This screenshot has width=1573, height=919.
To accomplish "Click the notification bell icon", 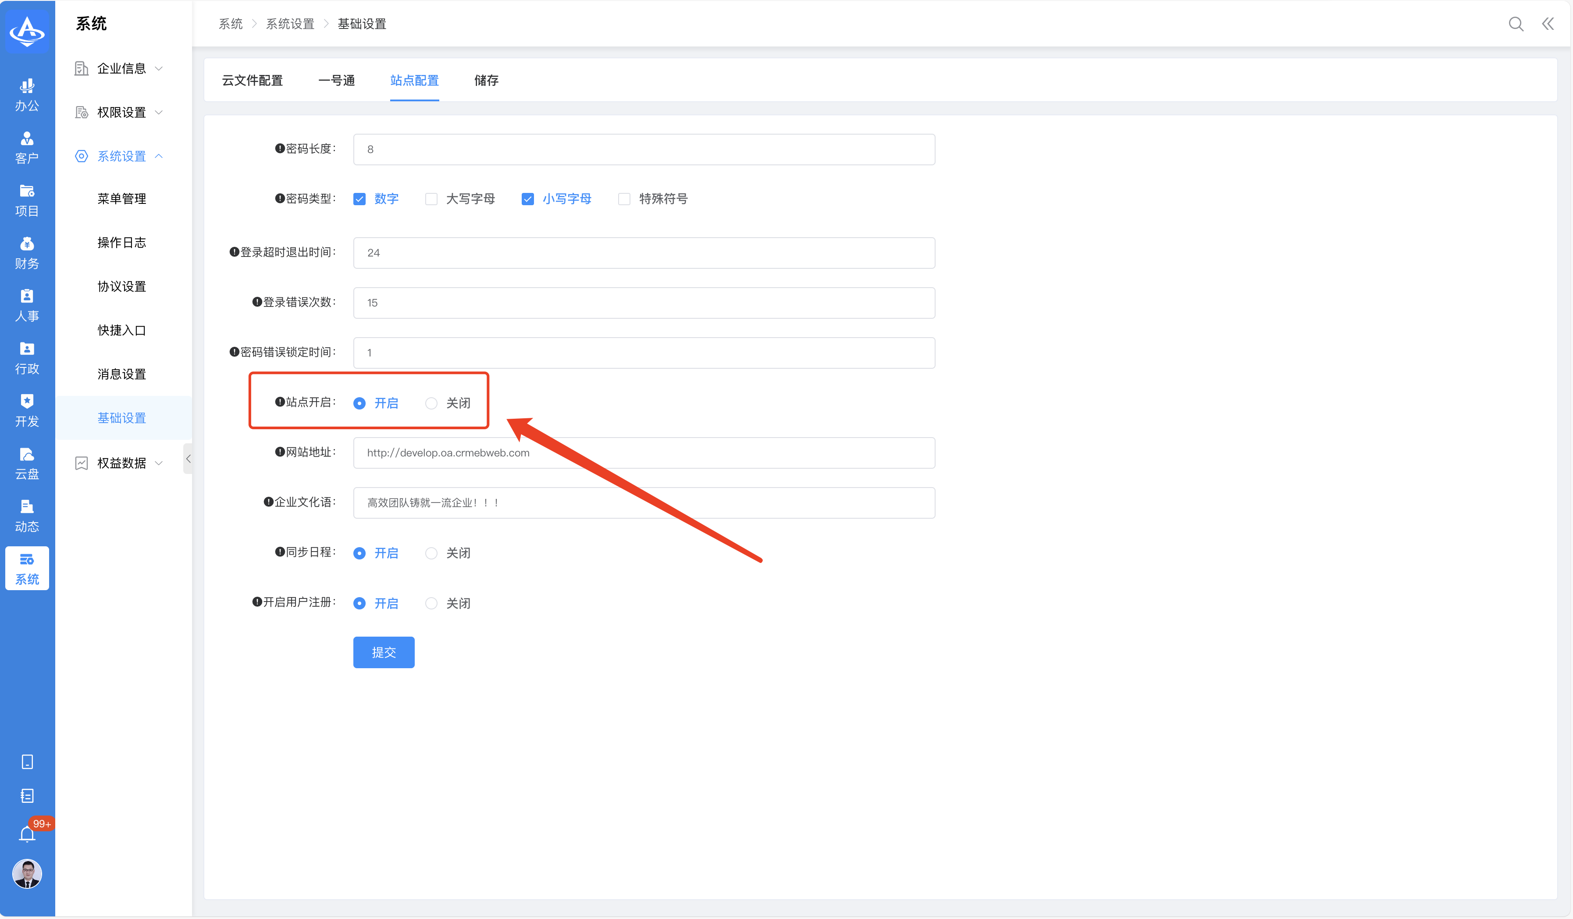I will 27,834.
